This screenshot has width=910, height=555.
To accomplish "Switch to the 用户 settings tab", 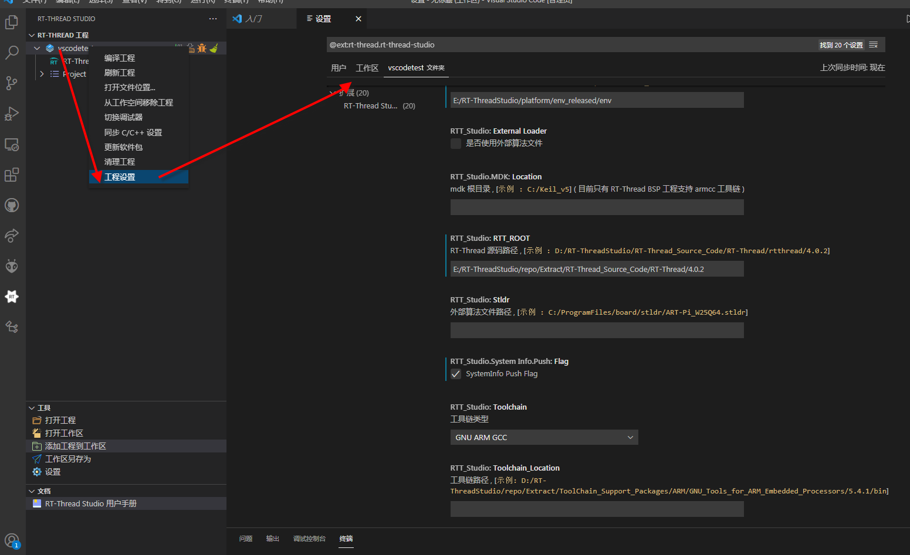I will tap(339, 67).
